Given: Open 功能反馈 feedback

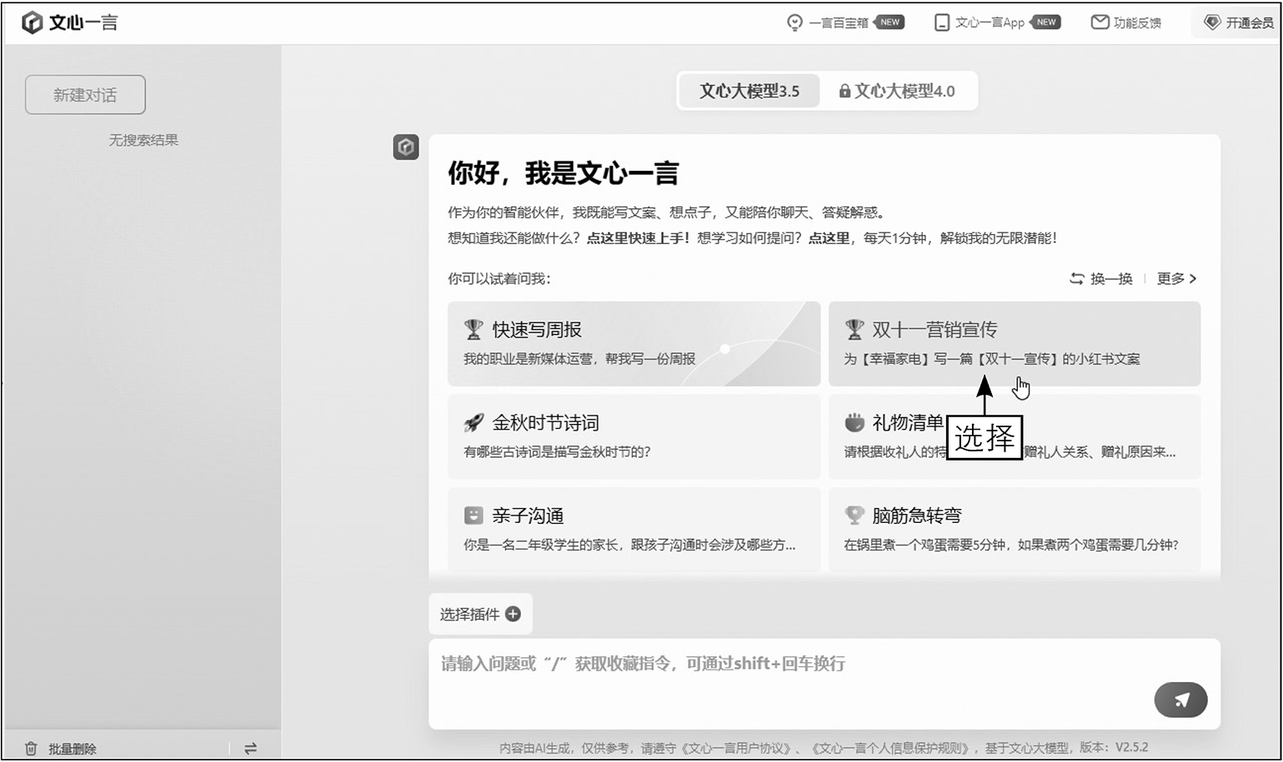Looking at the screenshot, I should pyautogui.click(x=1126, y=22).
